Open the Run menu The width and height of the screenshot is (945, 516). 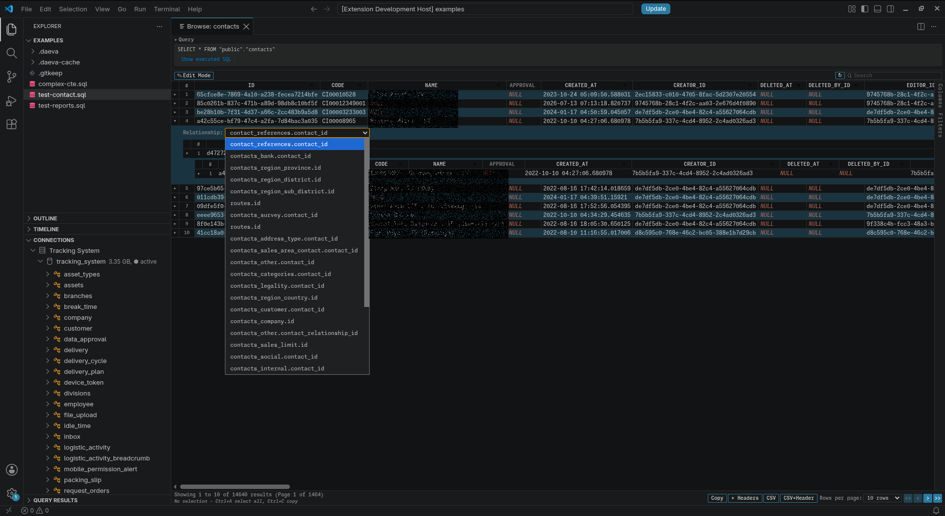140,9
